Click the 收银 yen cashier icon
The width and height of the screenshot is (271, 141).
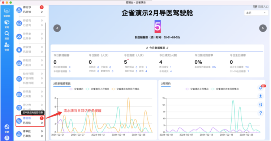click(19, 50)
